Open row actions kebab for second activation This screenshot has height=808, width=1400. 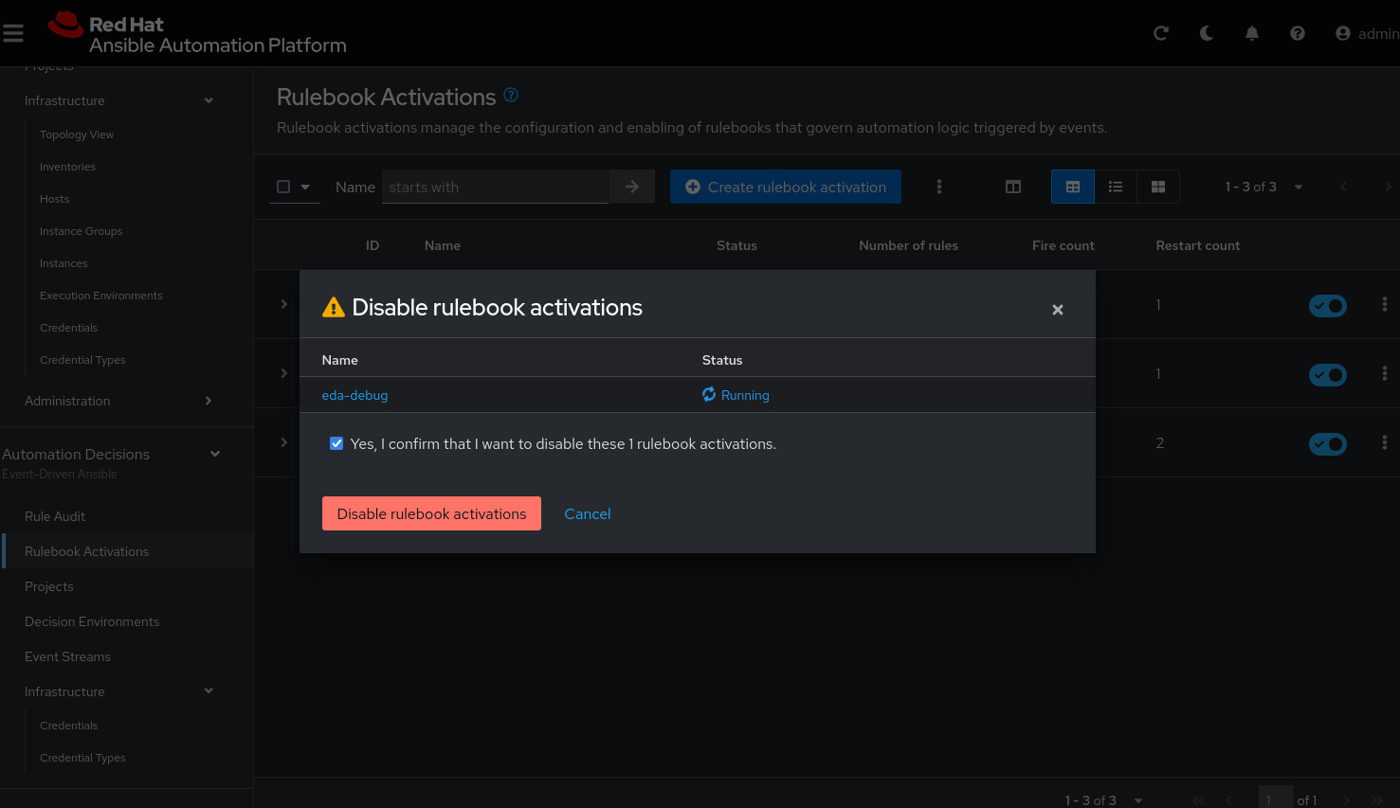pyautogui.click(x=1385, y=373)
